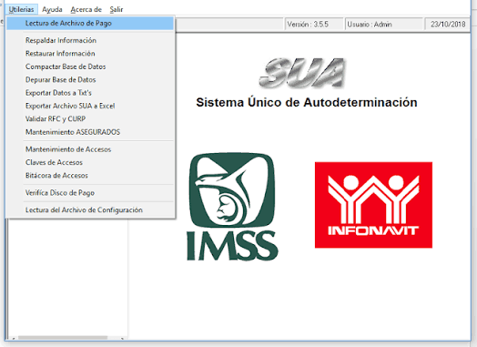
Task: Click the IMSS logo
Action: (x=232, y=207)
